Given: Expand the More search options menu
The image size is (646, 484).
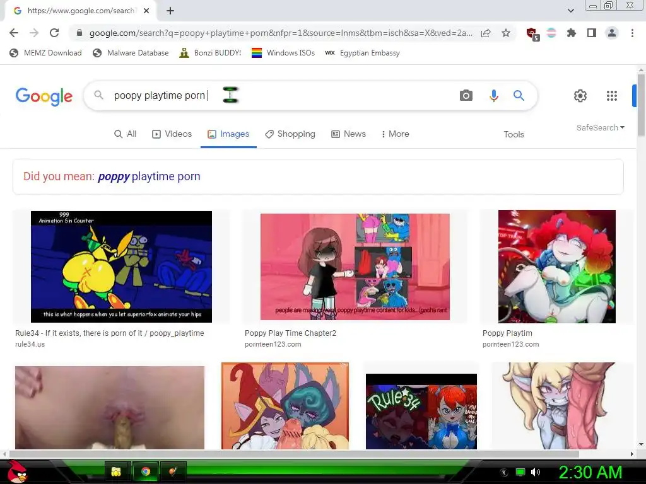Looking at the screenshot, I should tap(395, 134).
